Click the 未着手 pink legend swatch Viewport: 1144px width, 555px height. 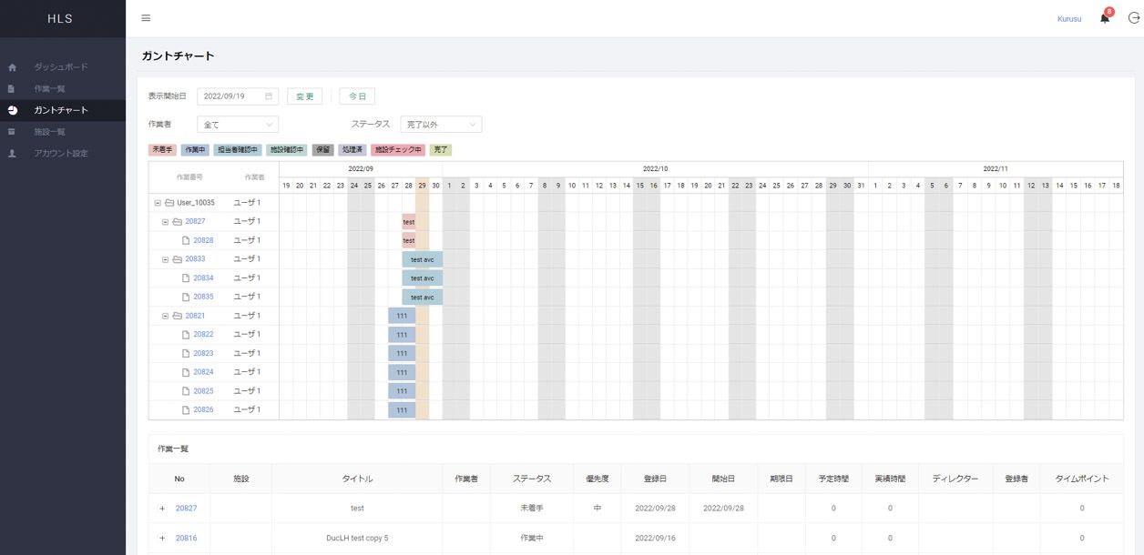coord(162,150)
